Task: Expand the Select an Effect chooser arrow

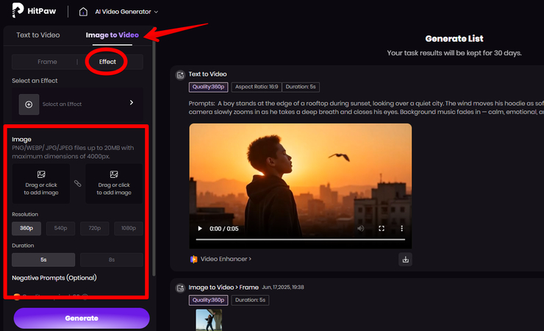Action: tap(132, 103)
